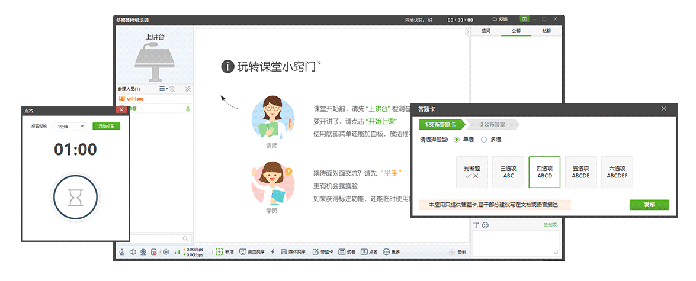Open settings with the gear icon
The width and height of the screenshot is (696, 281).
coord(166,252)
